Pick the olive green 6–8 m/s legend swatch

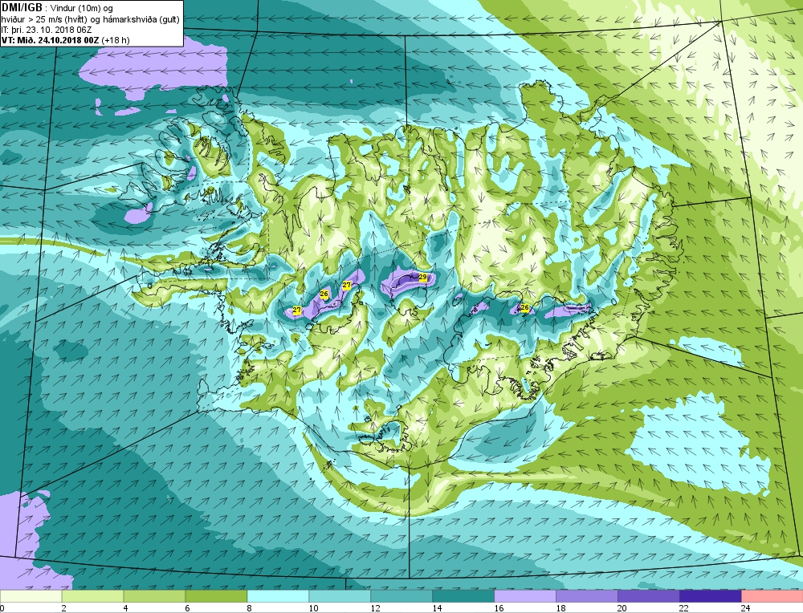click(216, 596)
